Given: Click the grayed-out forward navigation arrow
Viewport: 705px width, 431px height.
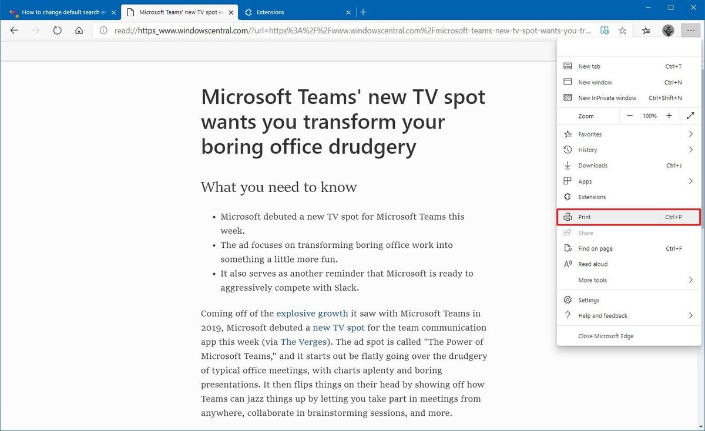Looking at the screenshot, I should pos(35,31).
